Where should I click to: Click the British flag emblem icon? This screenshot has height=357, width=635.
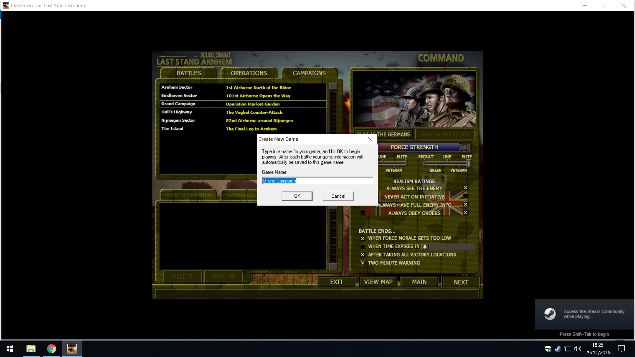pos(464,147)
